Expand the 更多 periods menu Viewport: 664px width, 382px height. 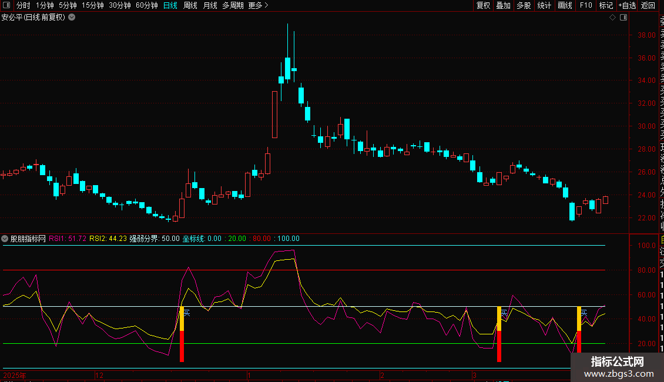pos(258,5)
